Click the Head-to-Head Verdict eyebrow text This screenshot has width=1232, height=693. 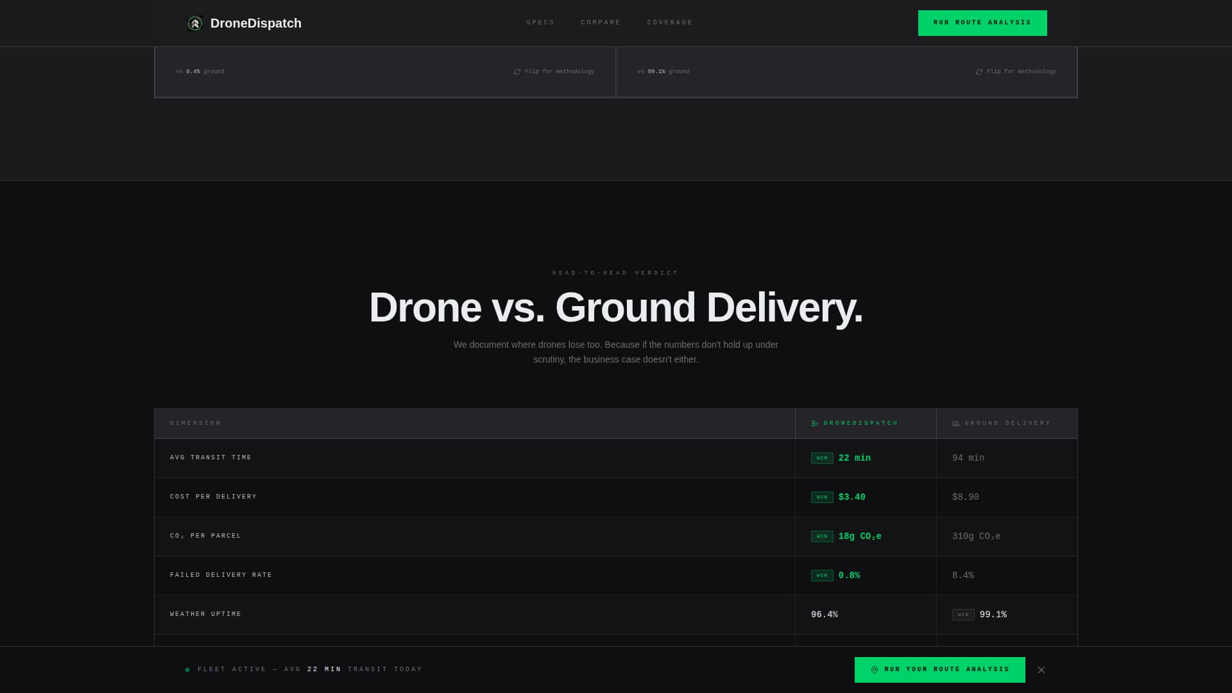click(615, 273)
